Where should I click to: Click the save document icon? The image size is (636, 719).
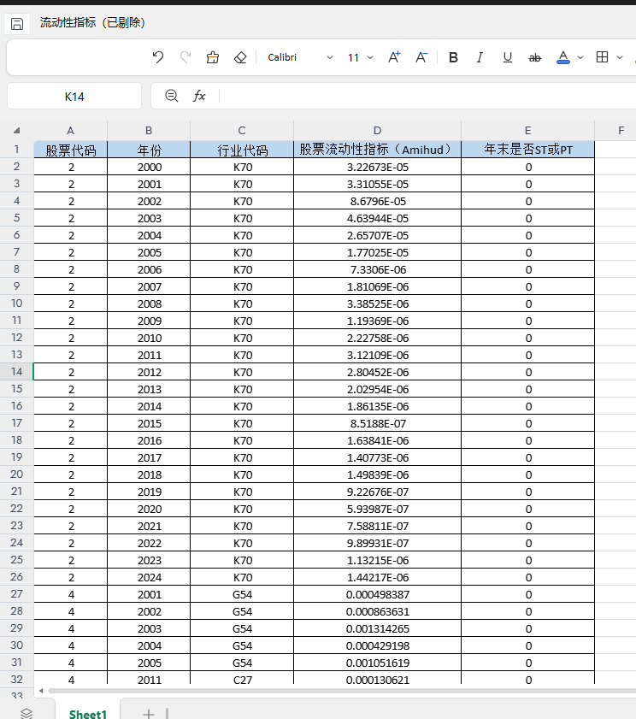(x=17, y=24)
